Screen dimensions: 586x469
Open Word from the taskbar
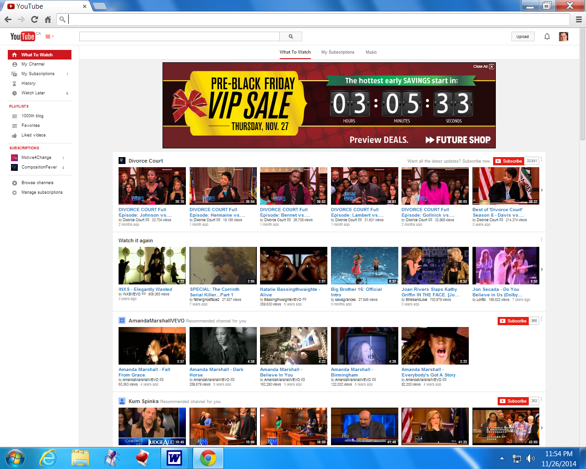[174, 458]
